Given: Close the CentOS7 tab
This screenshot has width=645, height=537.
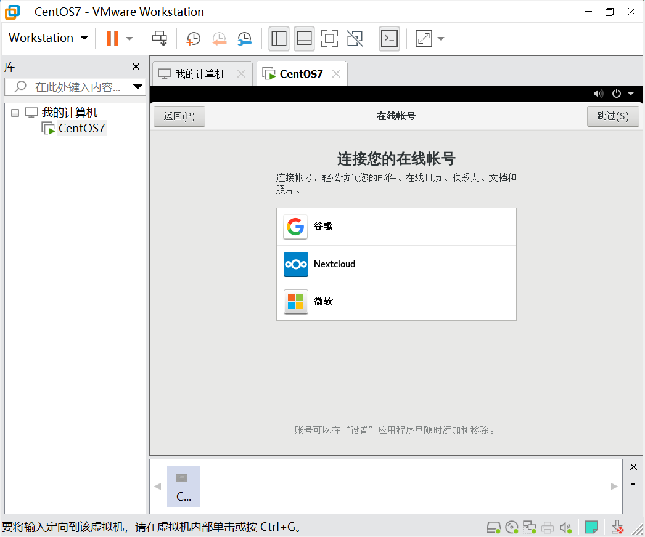Looking at the screenshot, I should point(337,73).
